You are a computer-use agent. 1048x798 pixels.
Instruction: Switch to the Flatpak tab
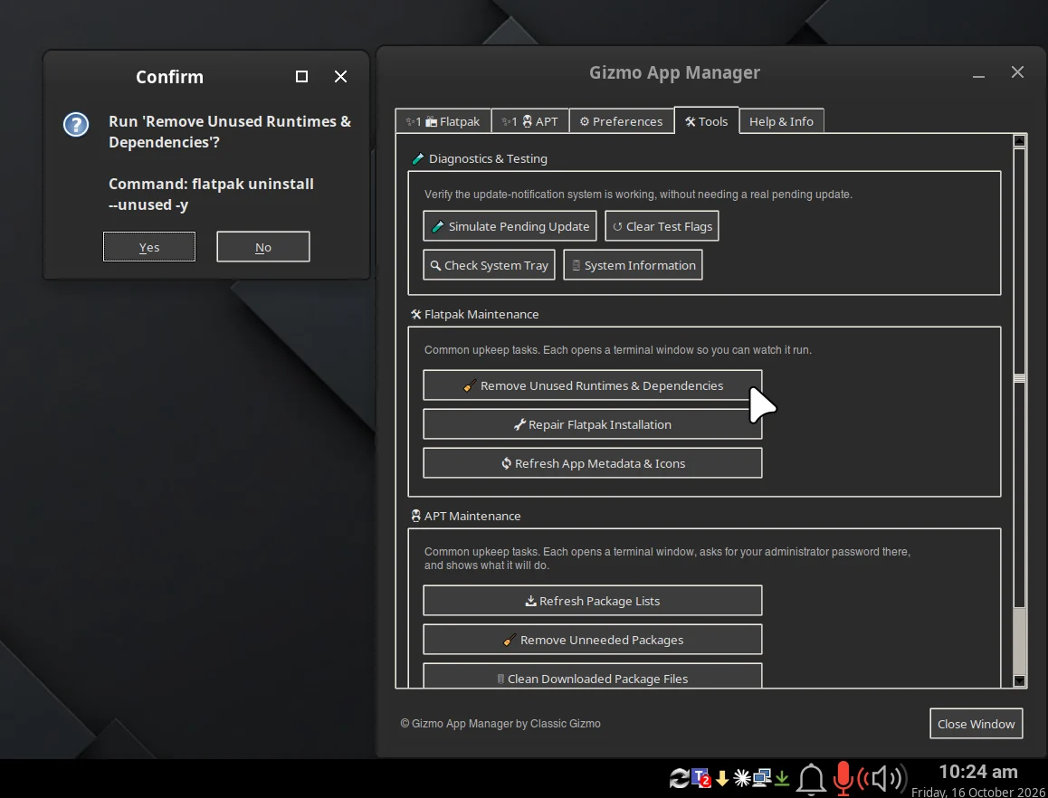pyautogui.click(x=443, y=121)
